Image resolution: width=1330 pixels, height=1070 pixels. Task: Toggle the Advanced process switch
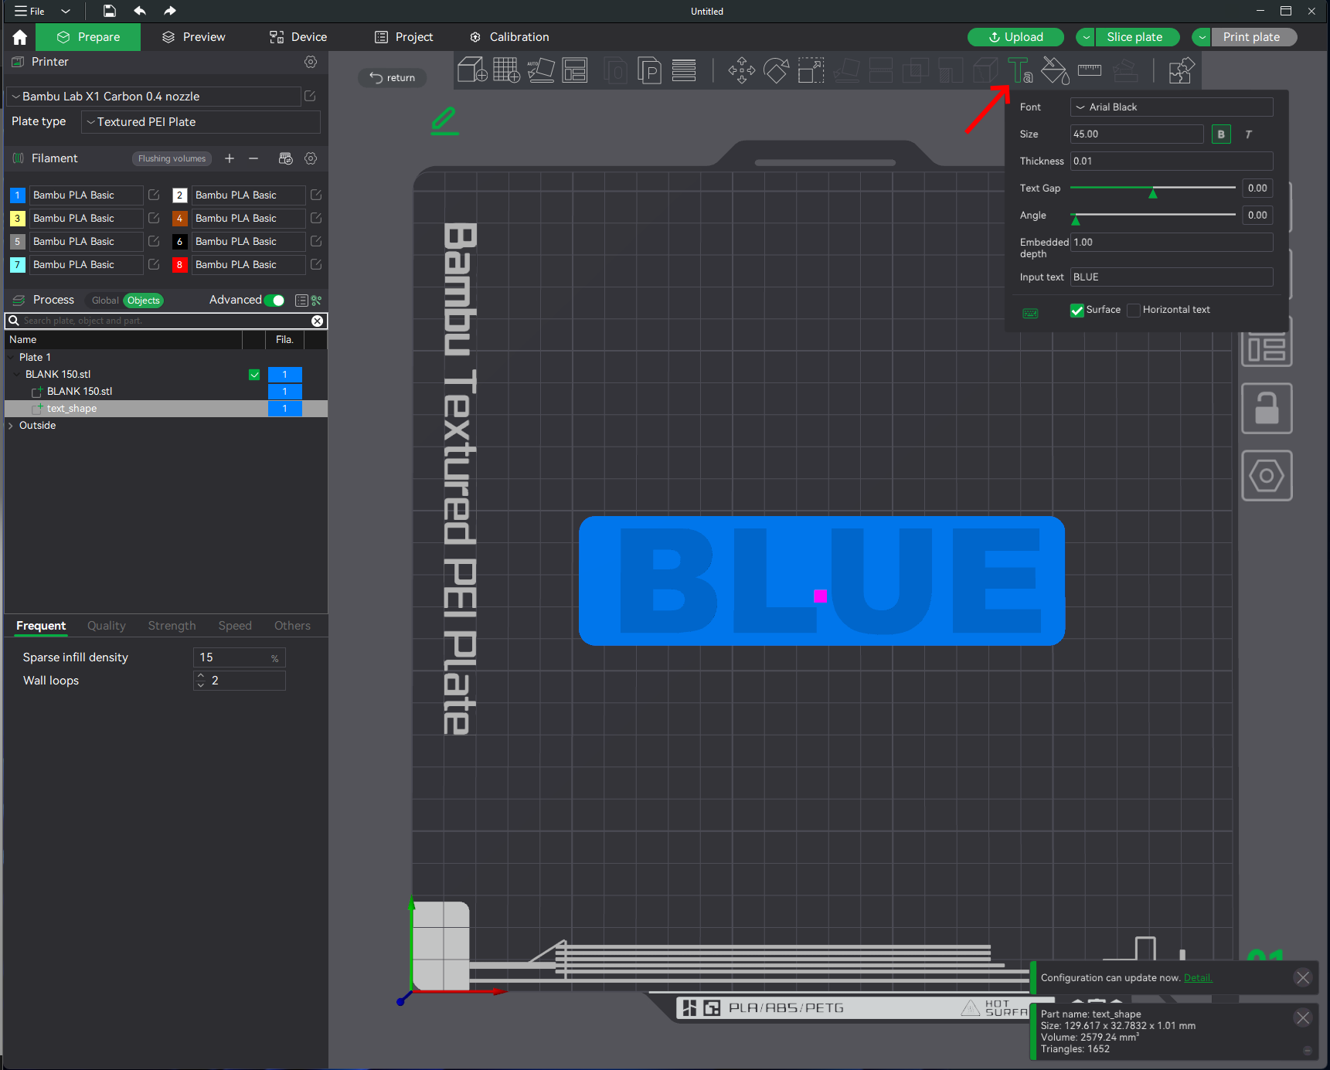274,301
